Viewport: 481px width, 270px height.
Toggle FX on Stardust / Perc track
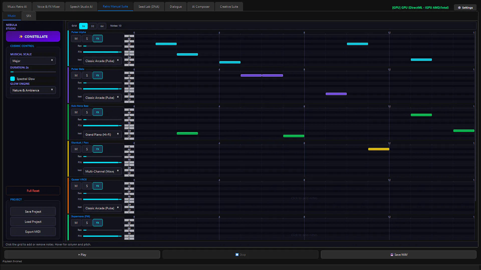tap(97, 149)
